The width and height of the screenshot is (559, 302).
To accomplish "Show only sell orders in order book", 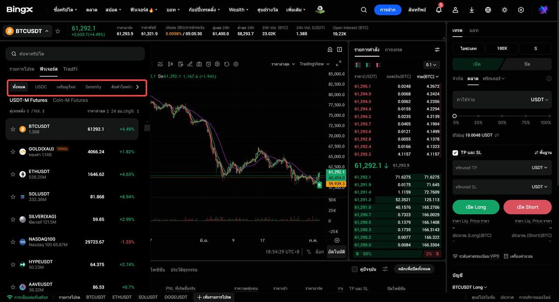I will [378, 65].
